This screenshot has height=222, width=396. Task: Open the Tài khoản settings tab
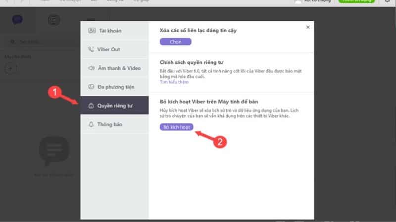tap(114, 31)
